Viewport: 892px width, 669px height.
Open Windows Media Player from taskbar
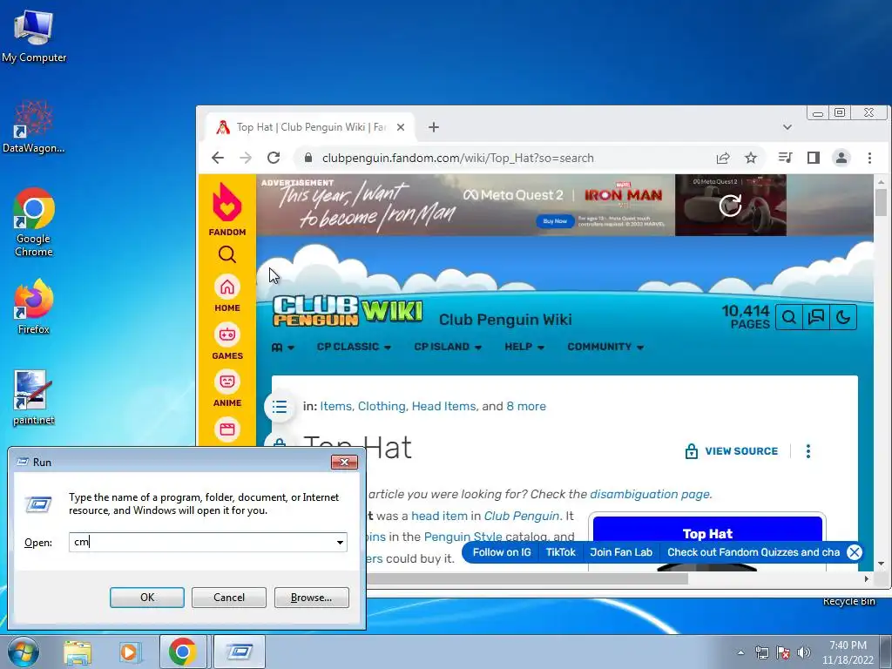(x=130, y=652)
